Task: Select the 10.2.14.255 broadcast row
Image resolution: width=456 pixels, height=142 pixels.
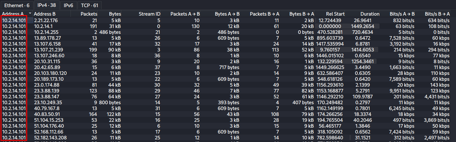Action: [228, 32]
